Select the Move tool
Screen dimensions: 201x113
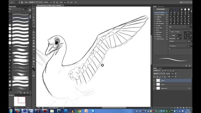[34, 8]
